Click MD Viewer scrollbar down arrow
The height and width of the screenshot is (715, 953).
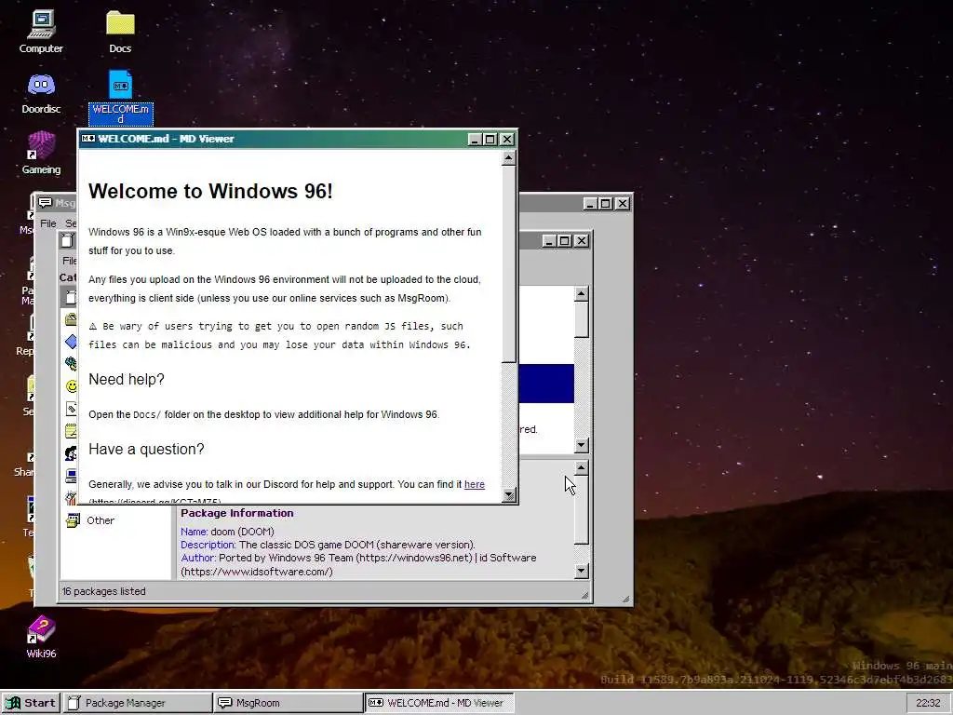[x=509, y=495]
